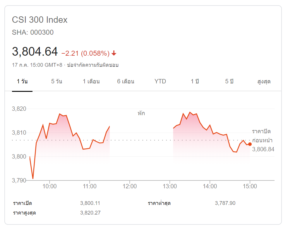Click the orange closing dot on chart

250,144
